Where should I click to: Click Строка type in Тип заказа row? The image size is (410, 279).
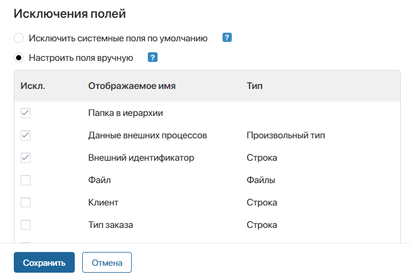pyautogui.click(x=262, y=224)
